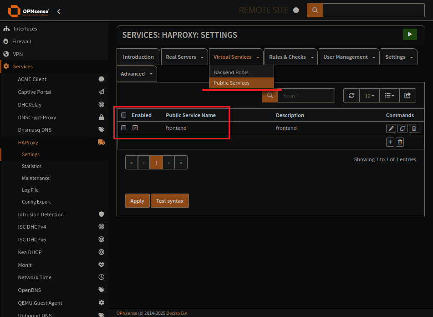Image resolution: width=433 pixels, height=317 pixels.
Task: Click the top bar search input field
Action: click(x=374, y=10)
